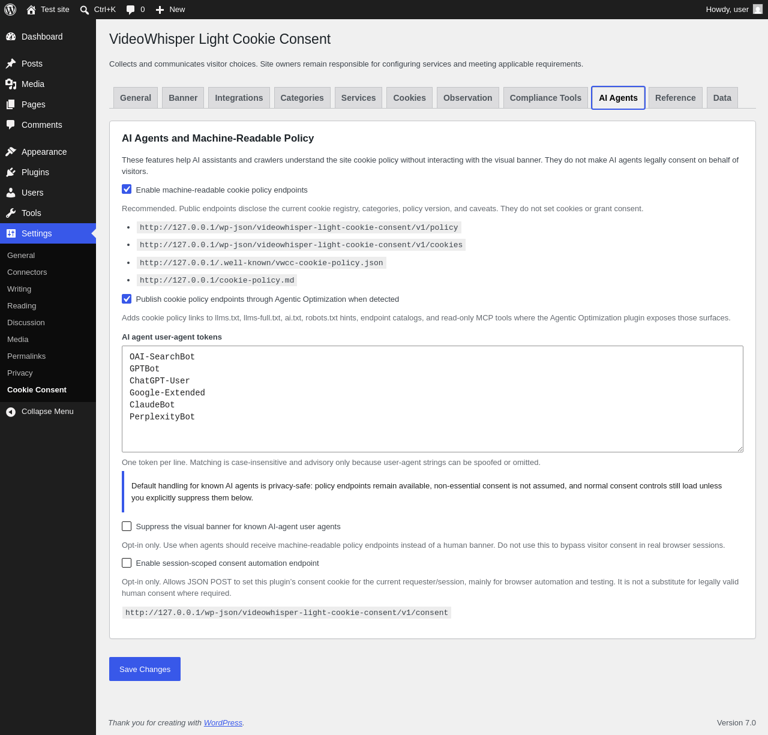Click the Comments sidebar bubble icon
This screenshot has width=768, height=735.
[11, 125]
